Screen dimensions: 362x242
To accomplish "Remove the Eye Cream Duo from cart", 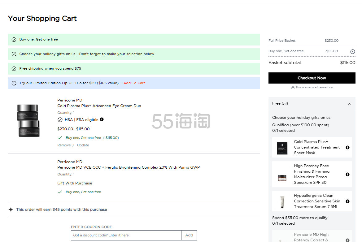I will point(64,145).
